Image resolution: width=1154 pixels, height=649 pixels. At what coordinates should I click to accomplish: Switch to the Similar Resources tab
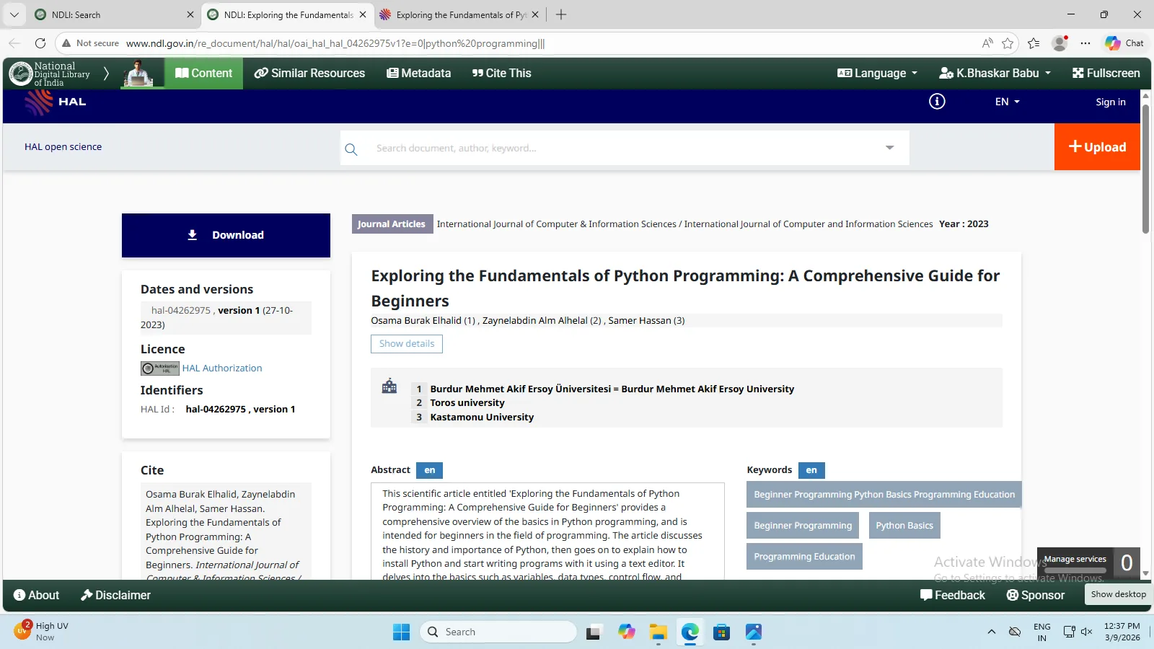point(309,73)
